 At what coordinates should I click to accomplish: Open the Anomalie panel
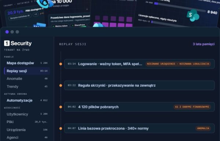coord(27,79)
